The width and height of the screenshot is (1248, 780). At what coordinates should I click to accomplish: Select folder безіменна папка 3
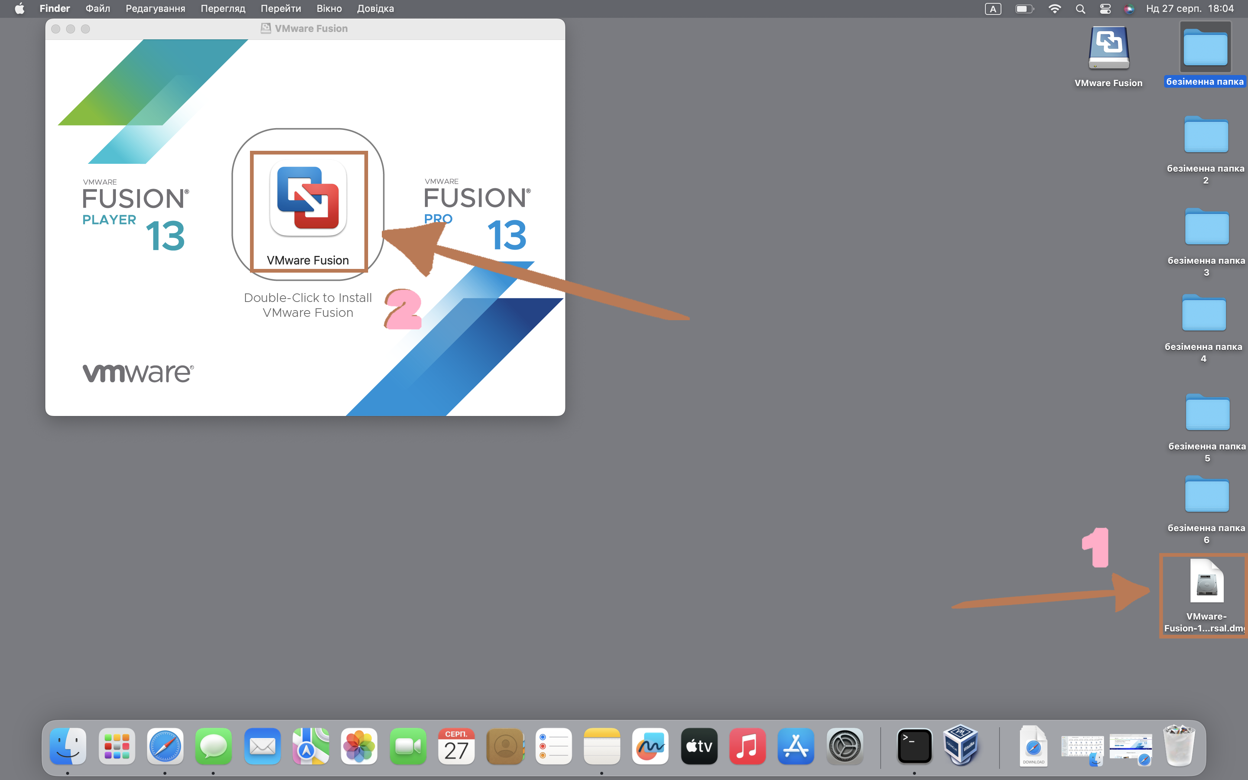(1206, 227)
